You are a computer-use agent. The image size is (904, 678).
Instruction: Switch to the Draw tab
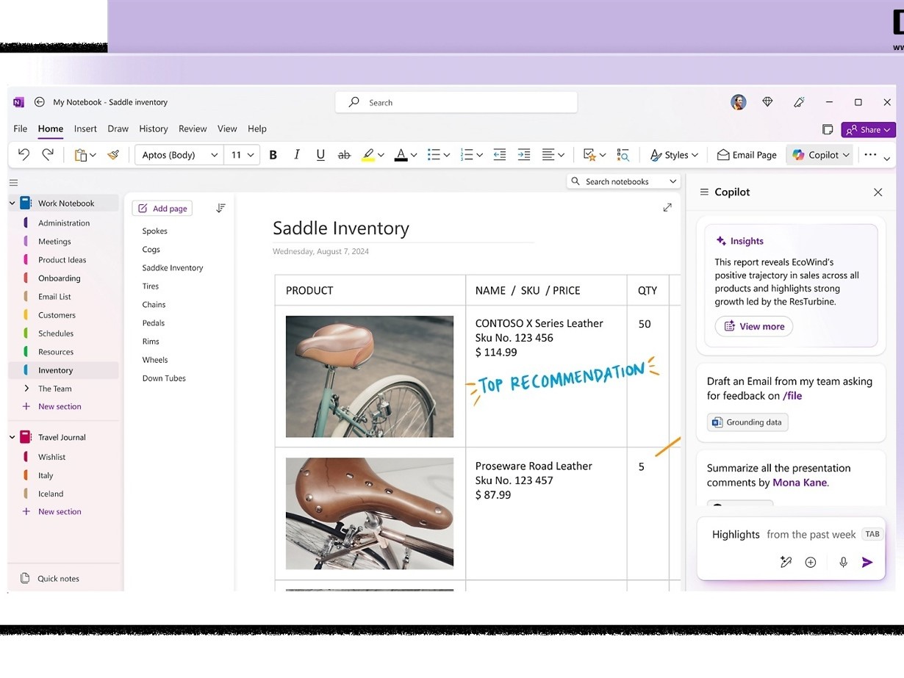point(118,129)
